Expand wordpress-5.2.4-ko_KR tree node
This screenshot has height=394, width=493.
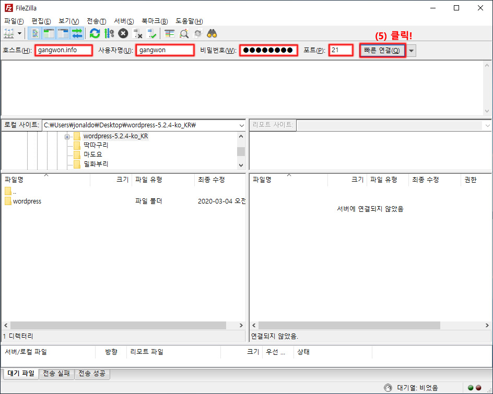[x=67, y=137]
